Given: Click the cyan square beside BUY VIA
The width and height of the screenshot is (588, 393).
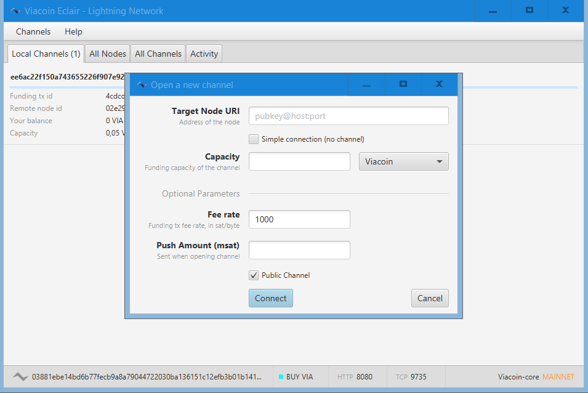Looking at the screenshot, I should (x=281, y=376).
